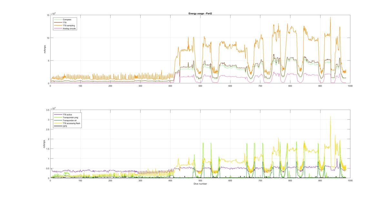Click the 5 tick label on upper y-axis
The image size is (387, 200).
pos(48,61)
